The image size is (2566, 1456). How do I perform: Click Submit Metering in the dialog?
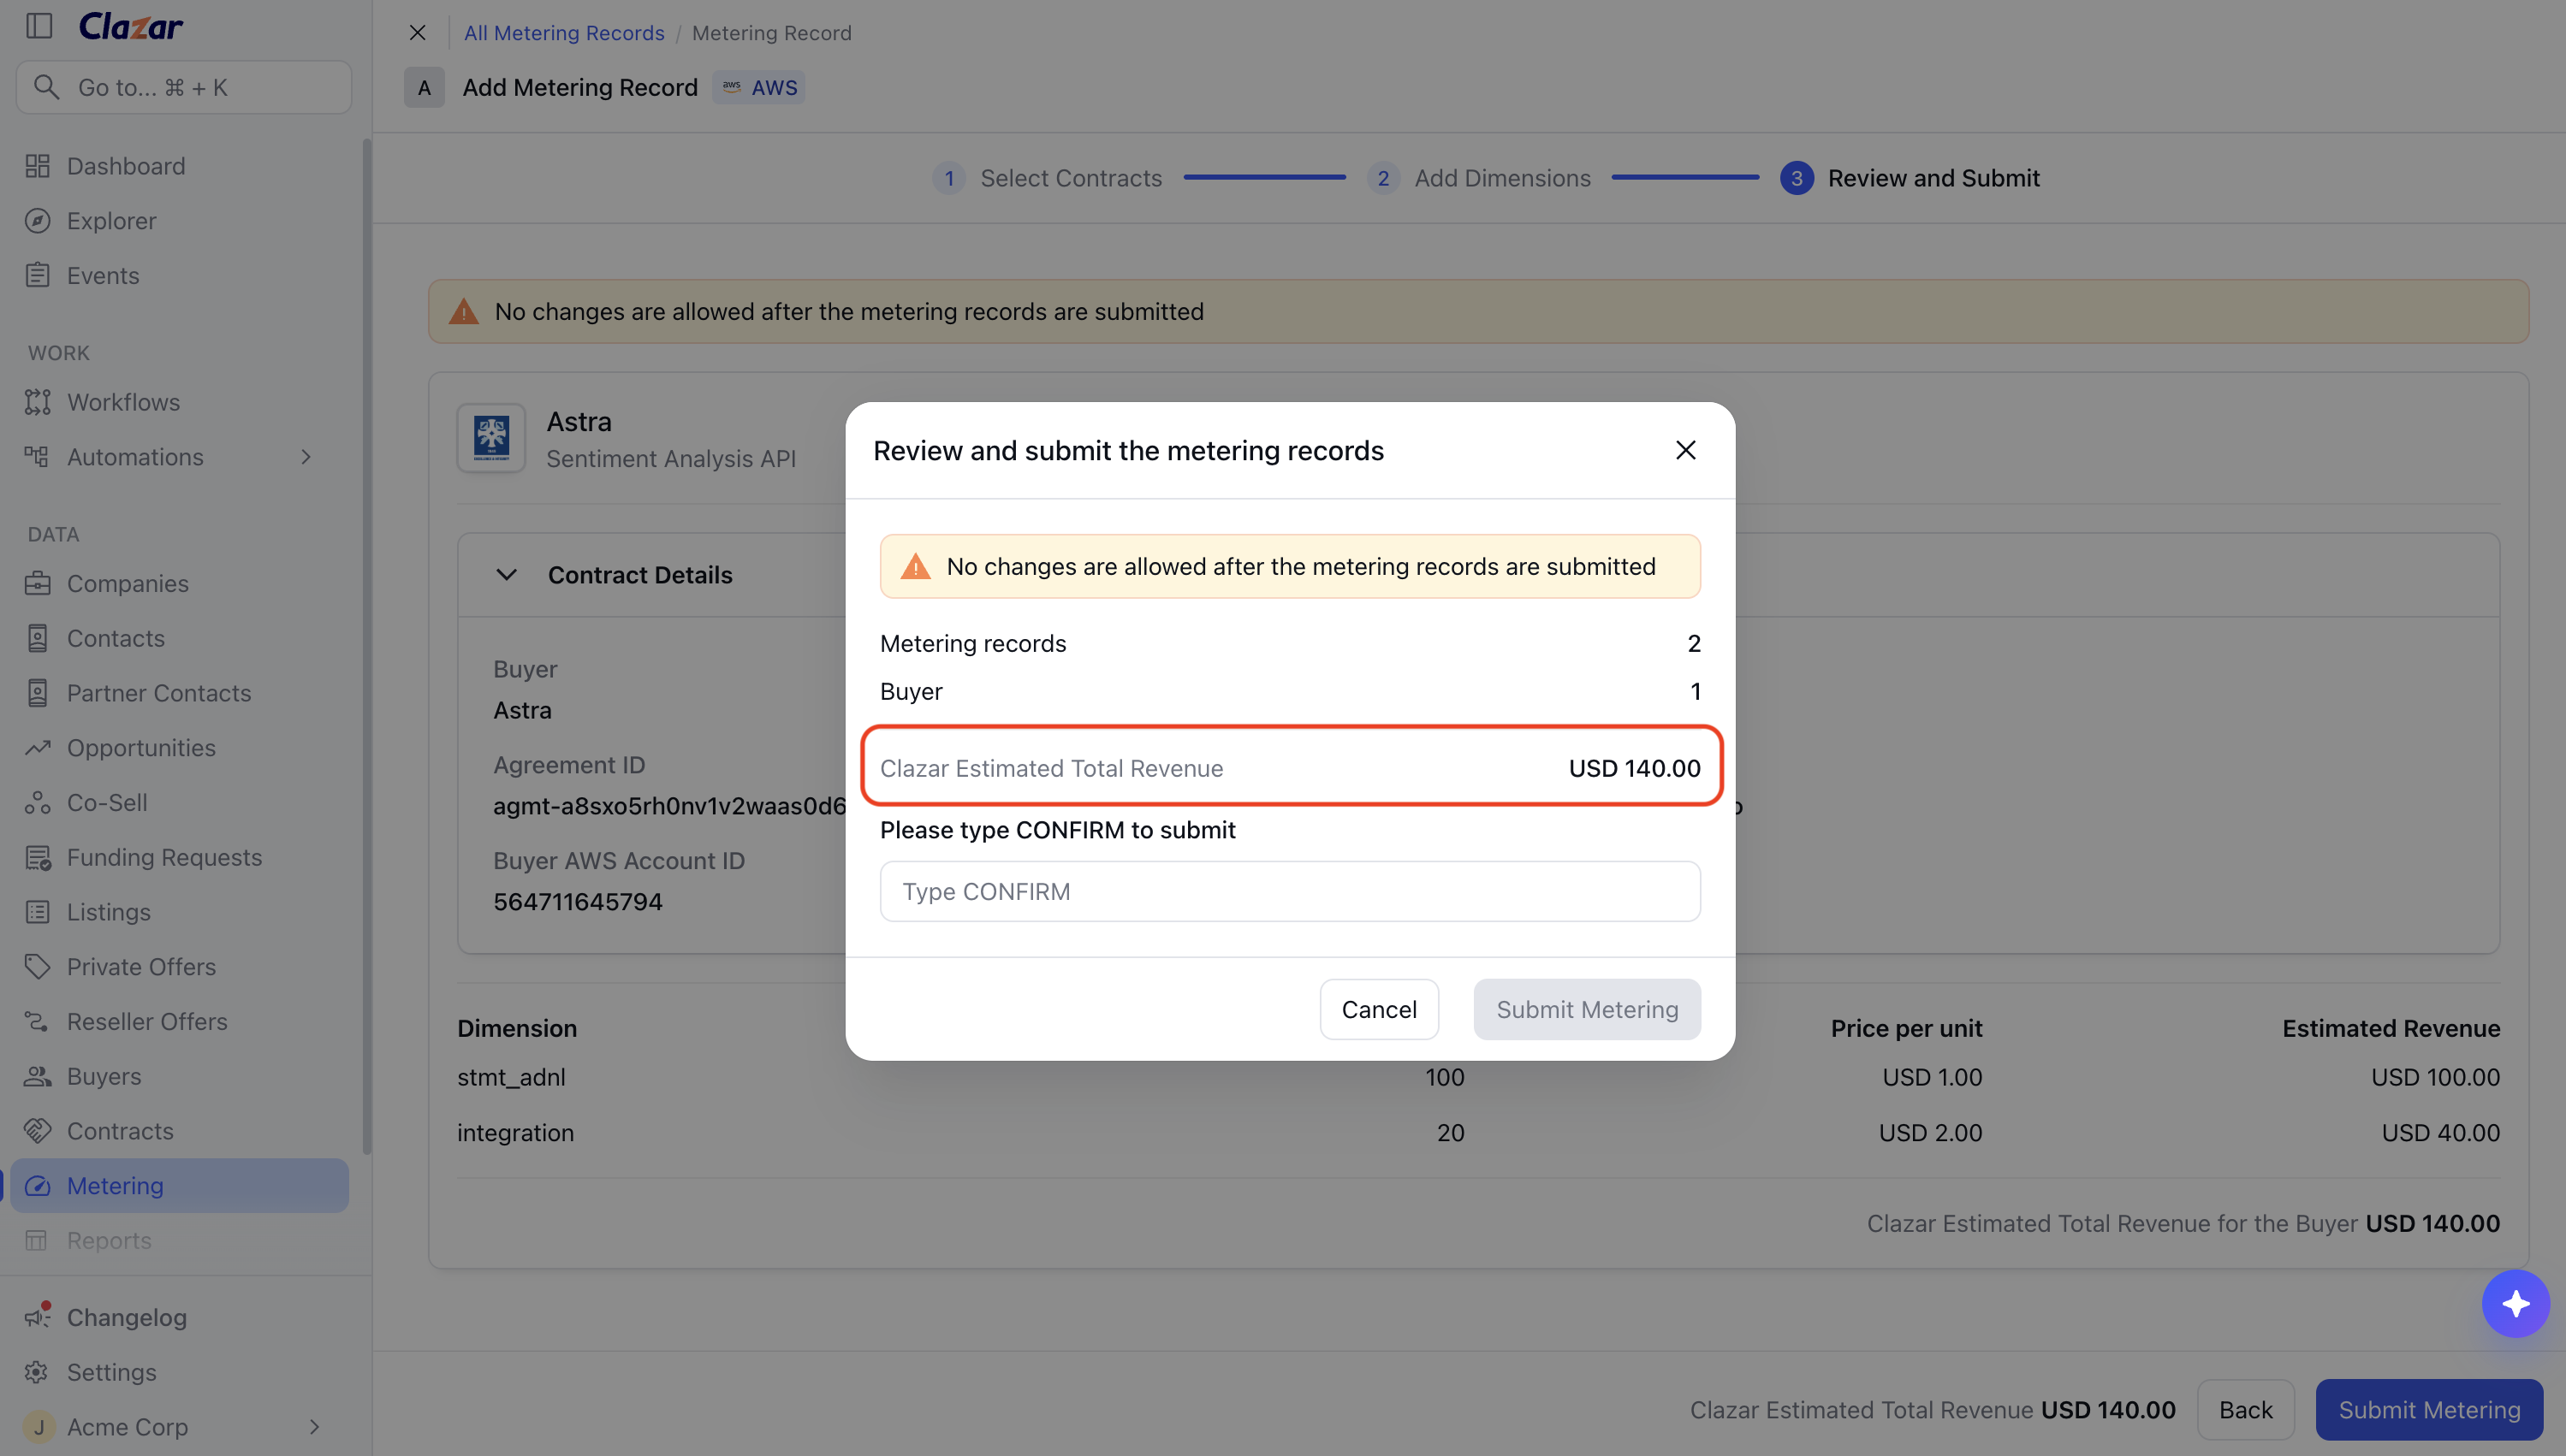point(1587,1009)
